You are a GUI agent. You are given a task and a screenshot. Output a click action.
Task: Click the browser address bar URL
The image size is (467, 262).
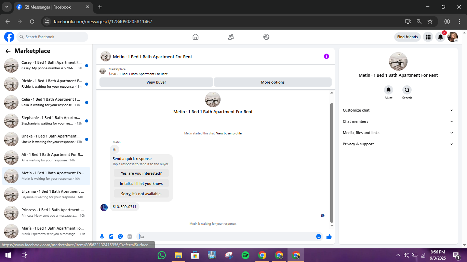(x=103, y=21)
